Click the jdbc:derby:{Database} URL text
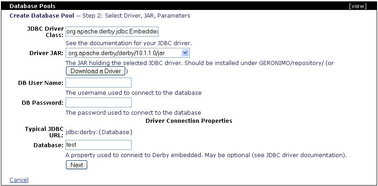The width and height of the screenshot is (378, 186). pyautogui.click(x=99, y=132)
